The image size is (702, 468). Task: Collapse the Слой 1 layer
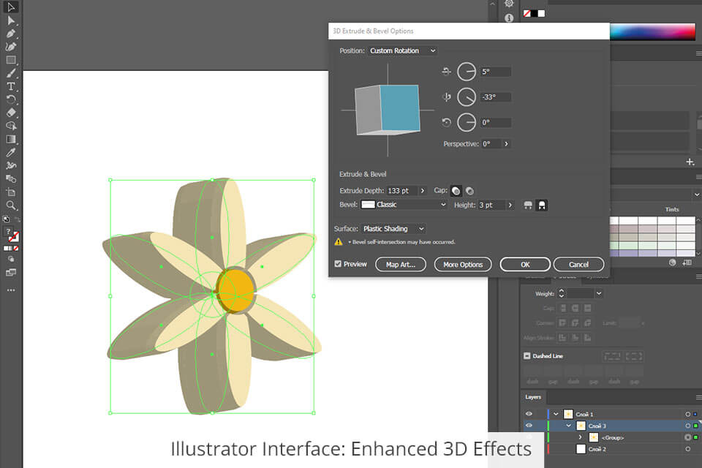(x=556, y=415)
